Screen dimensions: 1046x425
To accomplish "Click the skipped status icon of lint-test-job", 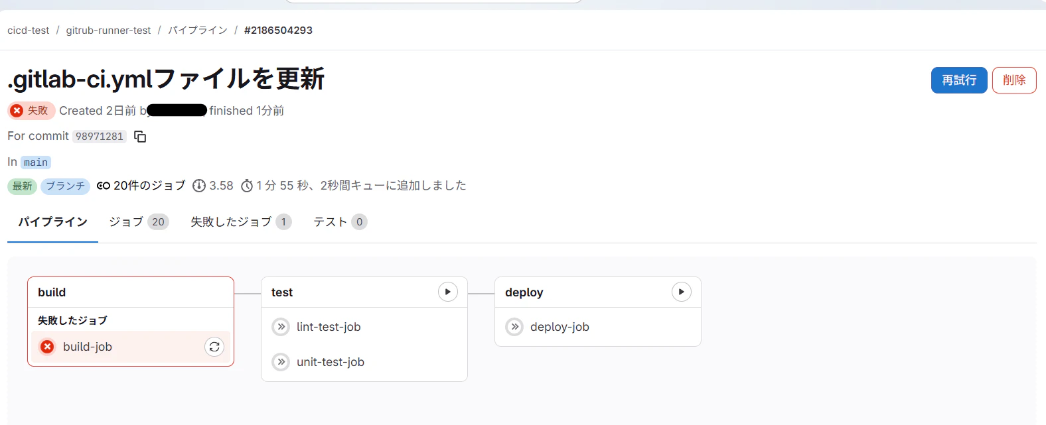I will tap(281, 327).
